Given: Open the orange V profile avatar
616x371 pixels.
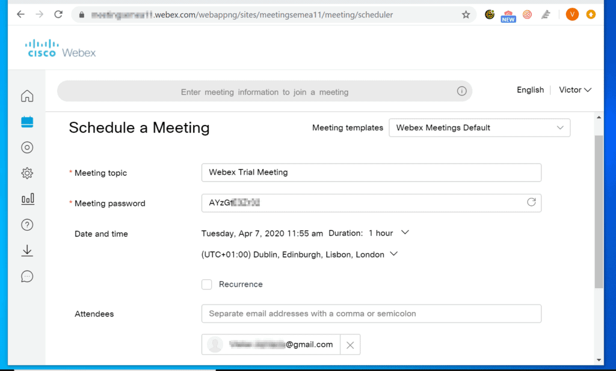Looking at the screenshot, I should click(572, 14).
